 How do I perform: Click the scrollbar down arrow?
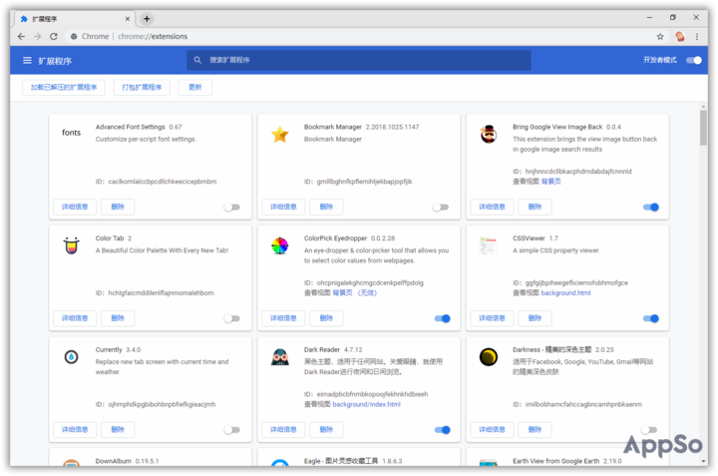pyautogui.click(x=703, y=461)
